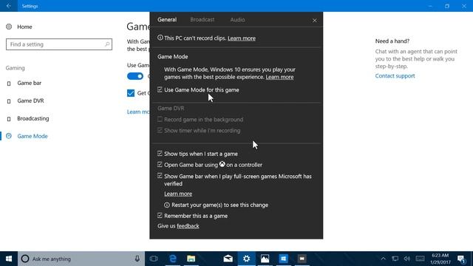Open Task View from the taskbar
This screenshot has height=266, width=473.
coord(154,259)
